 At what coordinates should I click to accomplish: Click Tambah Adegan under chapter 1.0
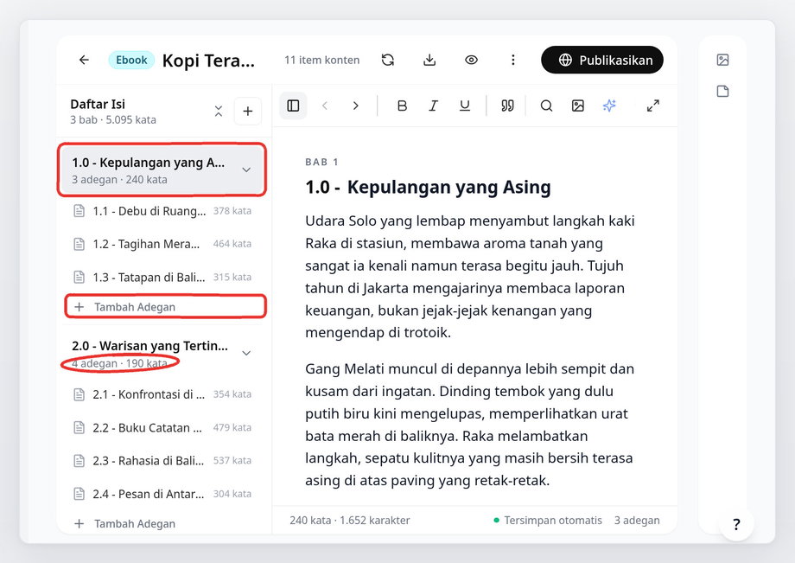(165, 307)
